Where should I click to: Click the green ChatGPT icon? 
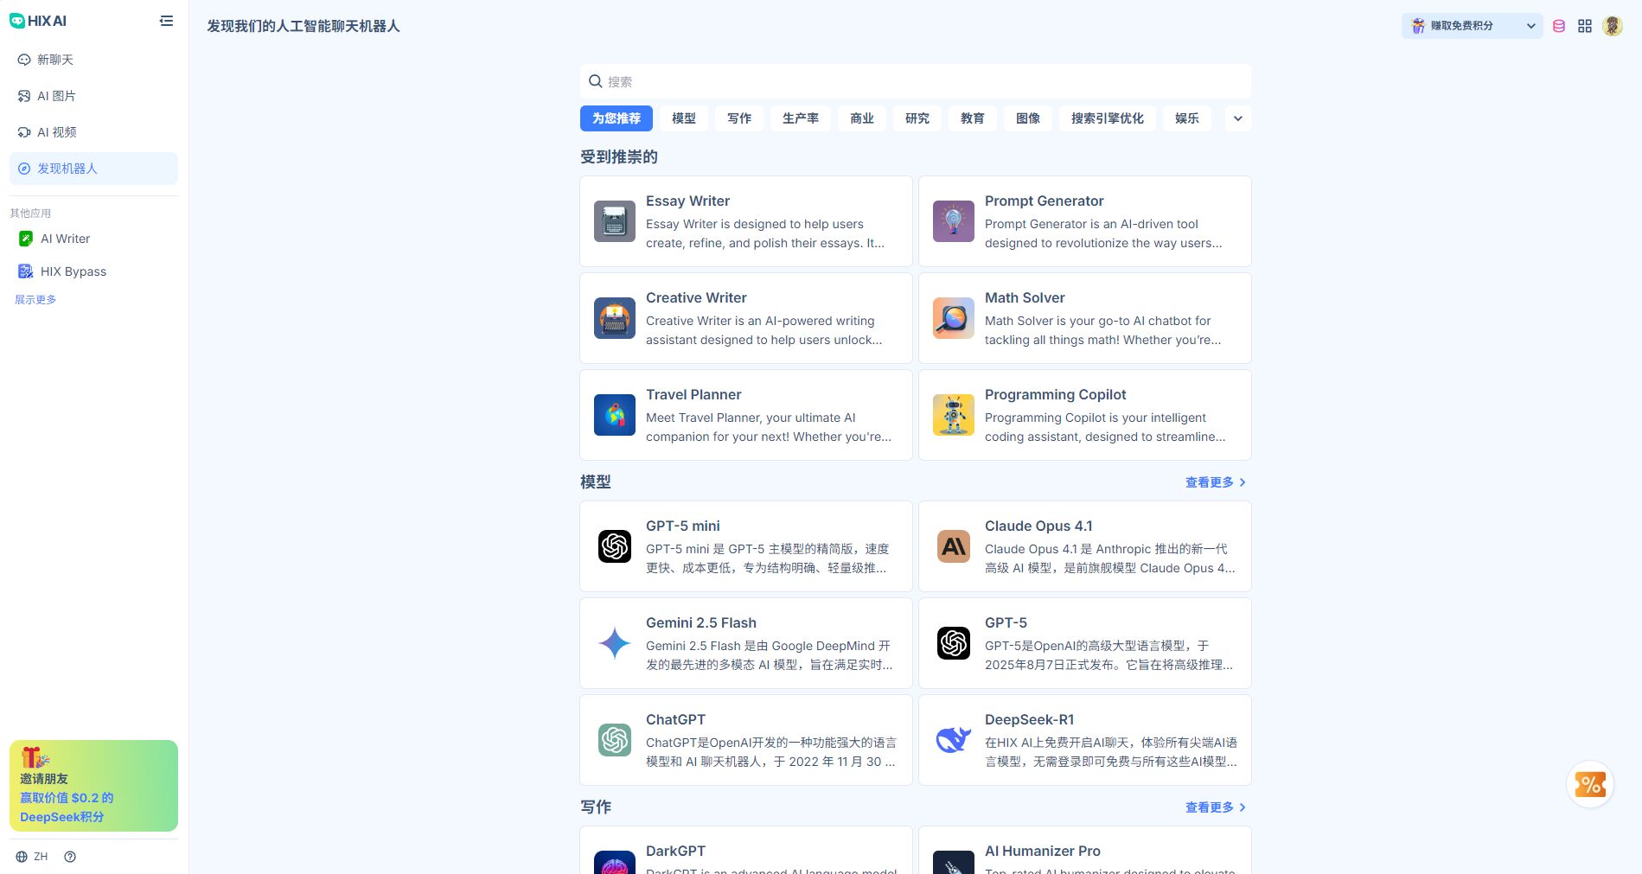click(615, 740)
